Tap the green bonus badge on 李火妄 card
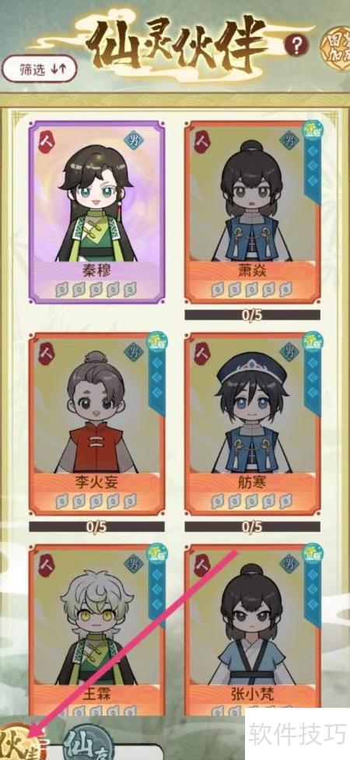This screenshot has width=350, height=760. click(157, 342)
